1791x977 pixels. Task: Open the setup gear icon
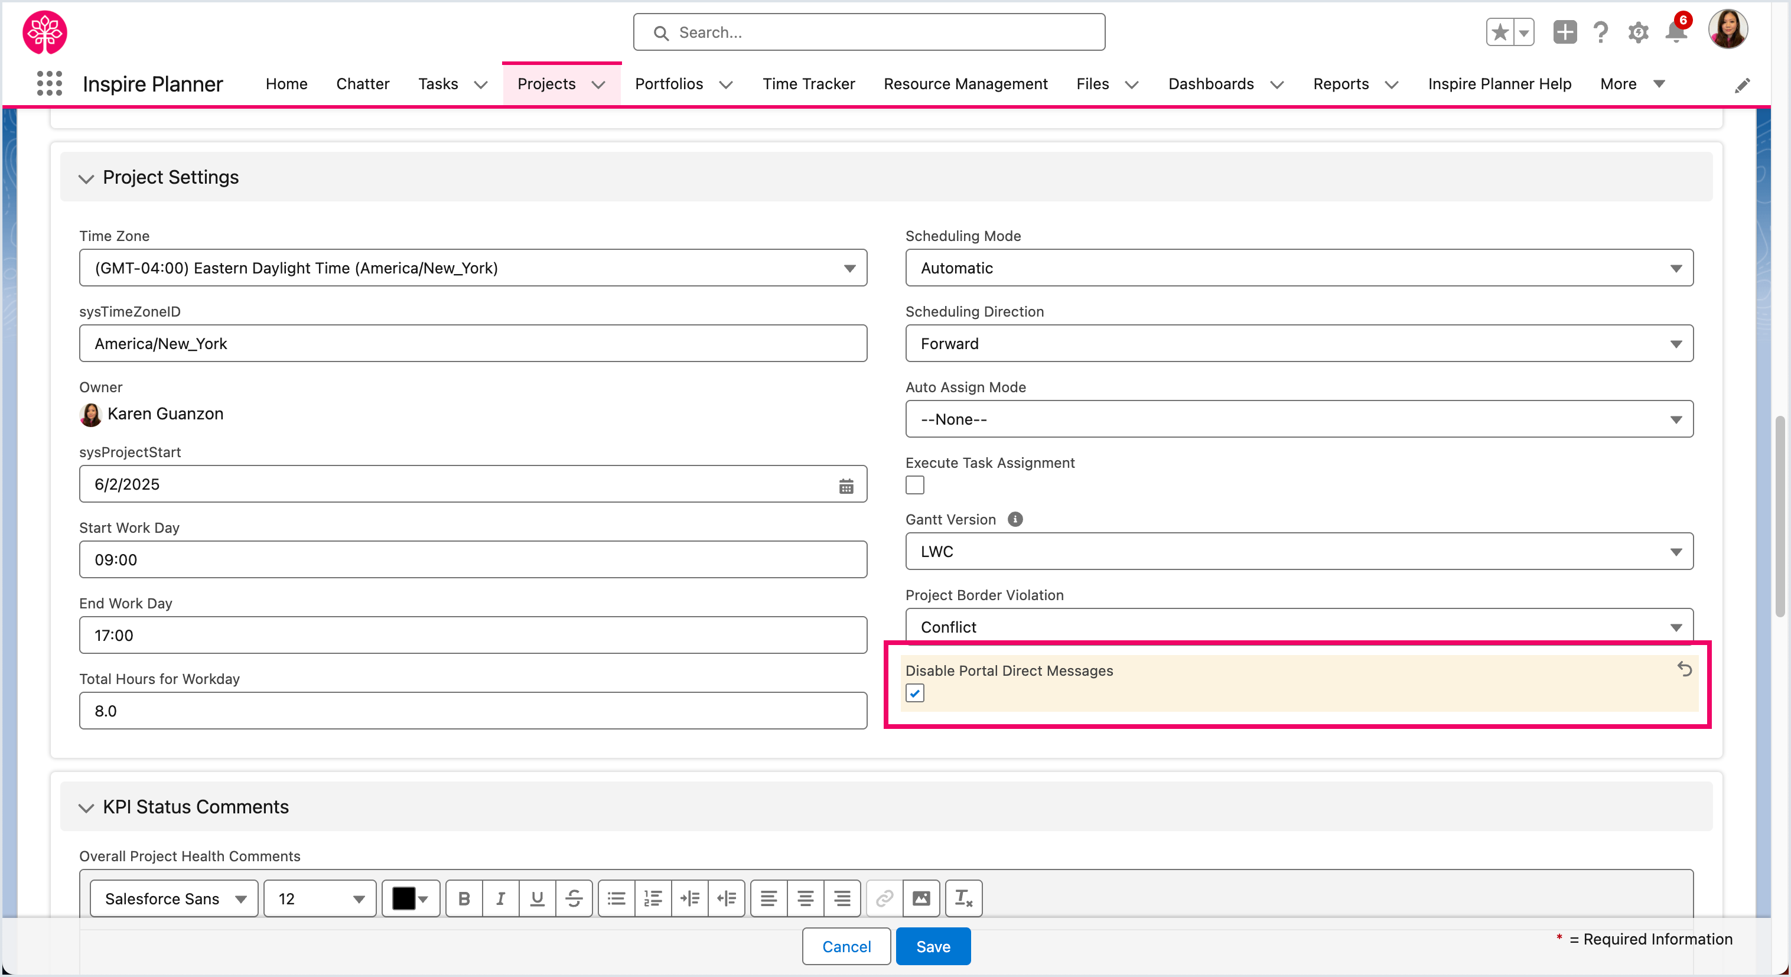point(1638,32)
